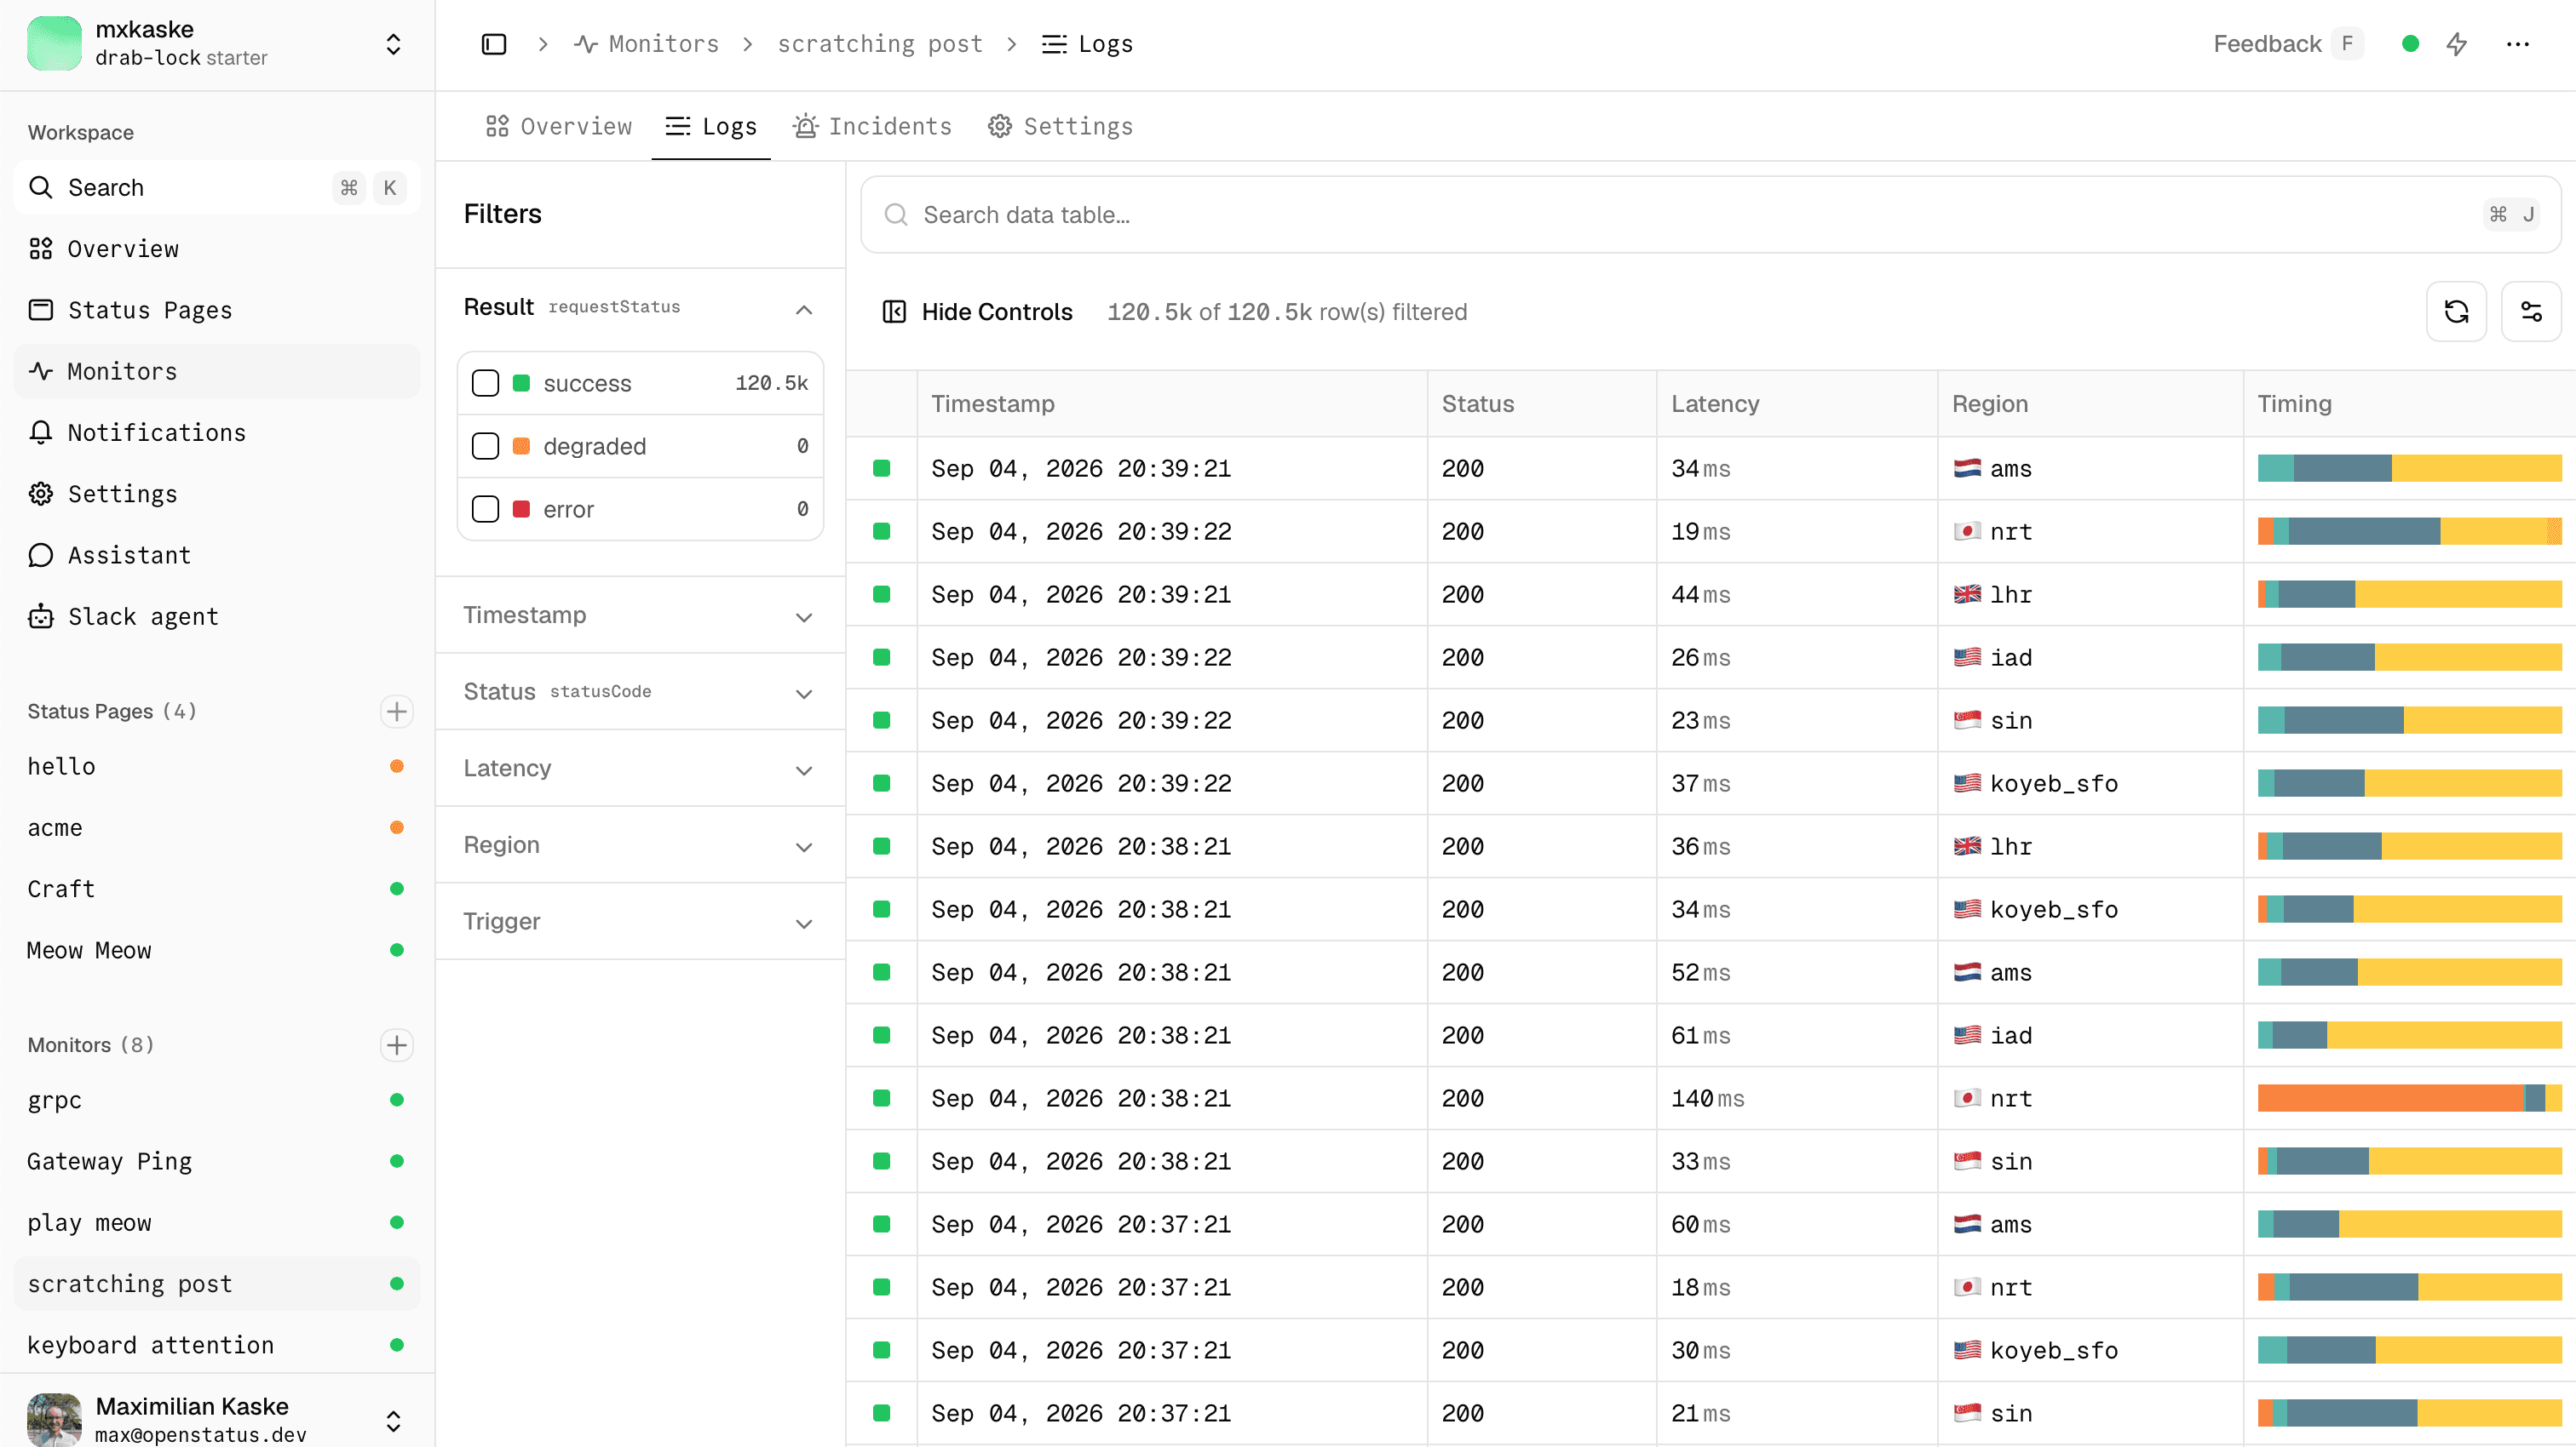Open the Meow Meow status page
This screenshot has height=1447, width=2576.
pos(217,951)
